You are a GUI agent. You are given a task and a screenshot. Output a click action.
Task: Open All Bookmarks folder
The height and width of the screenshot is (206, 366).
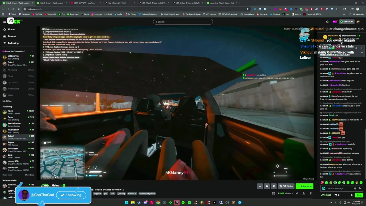(x=357, y=14)
